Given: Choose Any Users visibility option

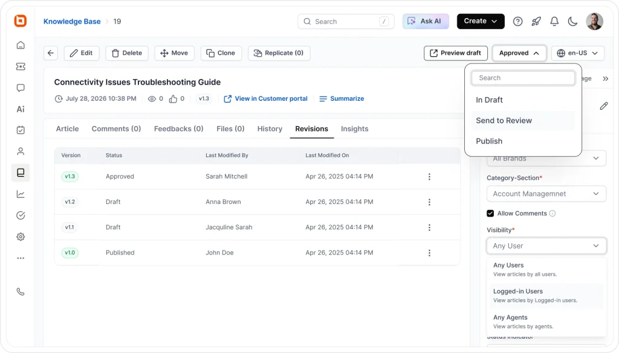Looking at the screenshot, I should click(x=546, y=270).
